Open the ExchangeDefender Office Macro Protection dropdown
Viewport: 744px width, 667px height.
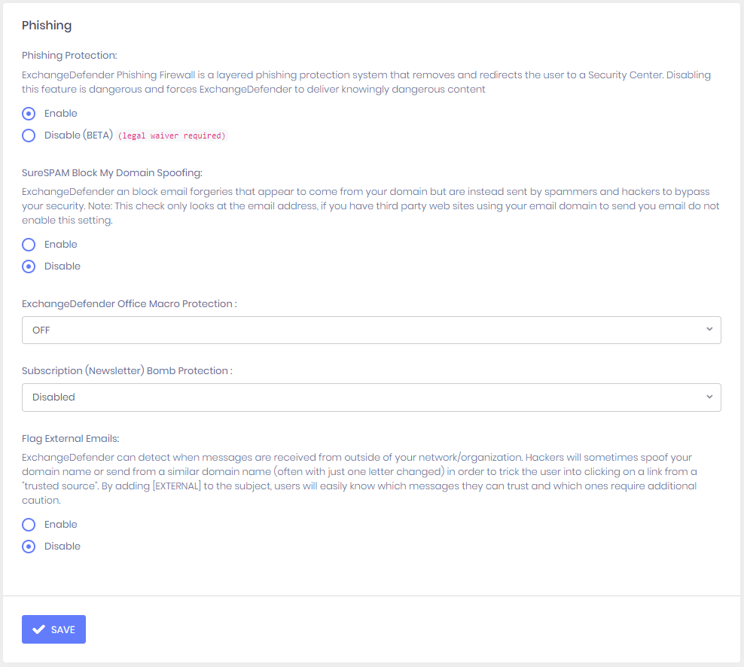click(x=371, y=330)
